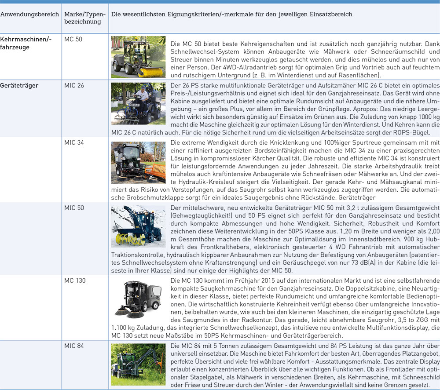The image size is (440, 390).
Task: Click the MC 130 sweeper product photo
Action: pos(138,299)
